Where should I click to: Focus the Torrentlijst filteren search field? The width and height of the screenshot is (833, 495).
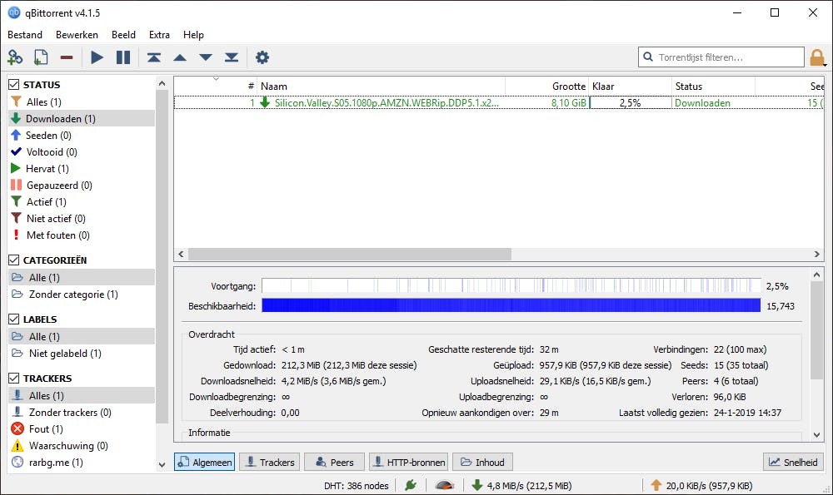tap(721, 57)
